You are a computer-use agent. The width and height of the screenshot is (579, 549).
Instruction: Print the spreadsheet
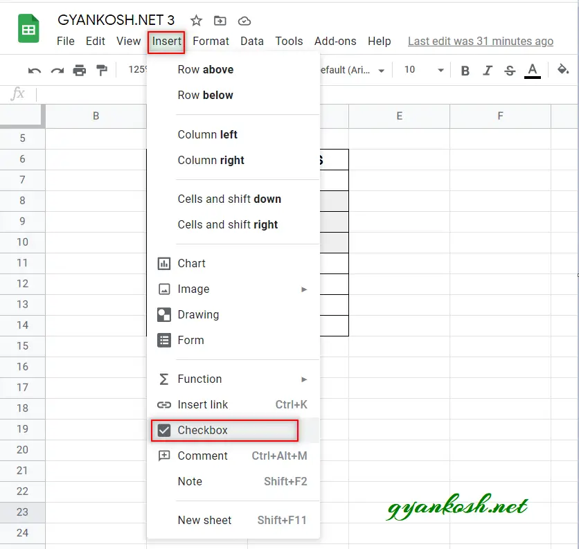pyautogui.click(x=80, y=70)
